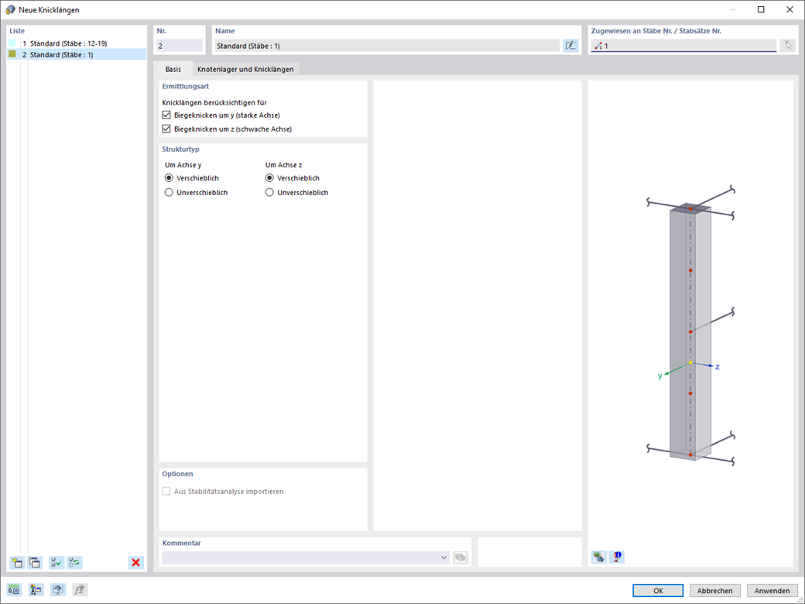Click the Um Achse z label
This screenshot has height=604, width=805.
coord(283,165)
